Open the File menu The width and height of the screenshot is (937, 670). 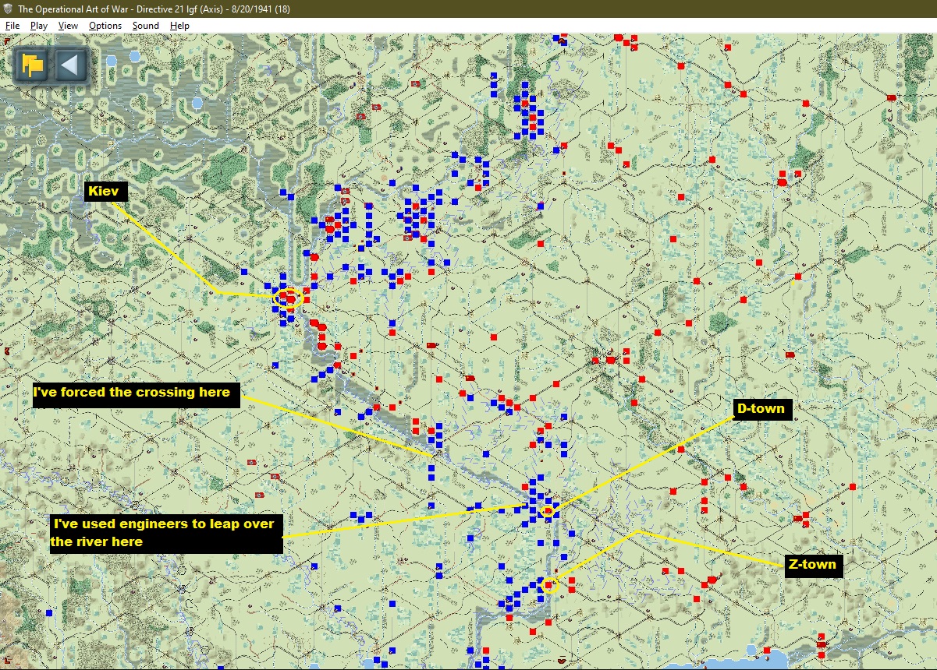12,26
